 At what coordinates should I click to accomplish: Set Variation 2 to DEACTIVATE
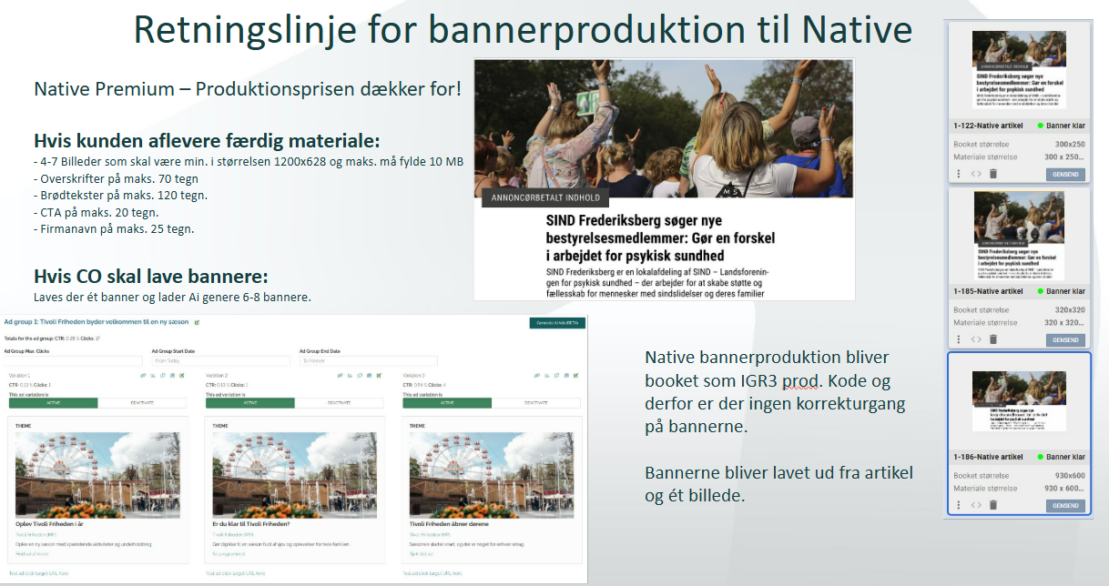coord(339,403)
